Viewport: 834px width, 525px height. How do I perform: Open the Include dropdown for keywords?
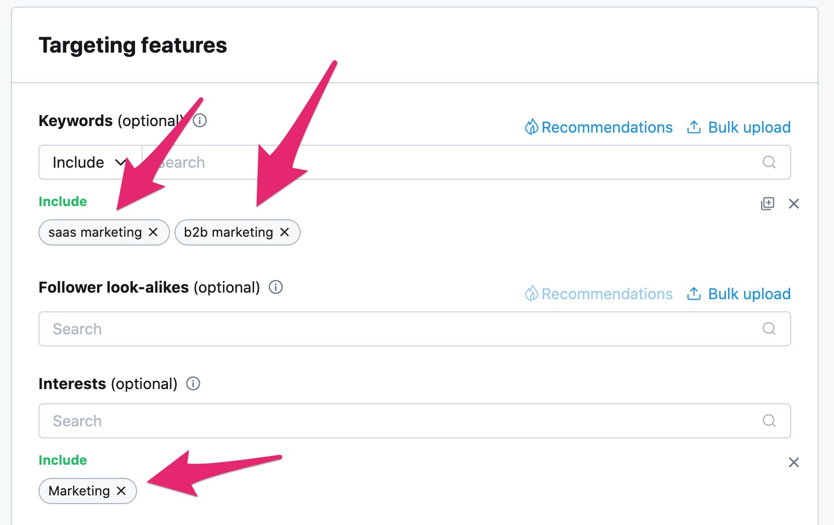point(91,162)
